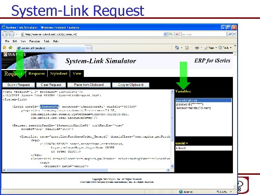
Task: Click the browser Back arrow button
Action: point(5,34)
